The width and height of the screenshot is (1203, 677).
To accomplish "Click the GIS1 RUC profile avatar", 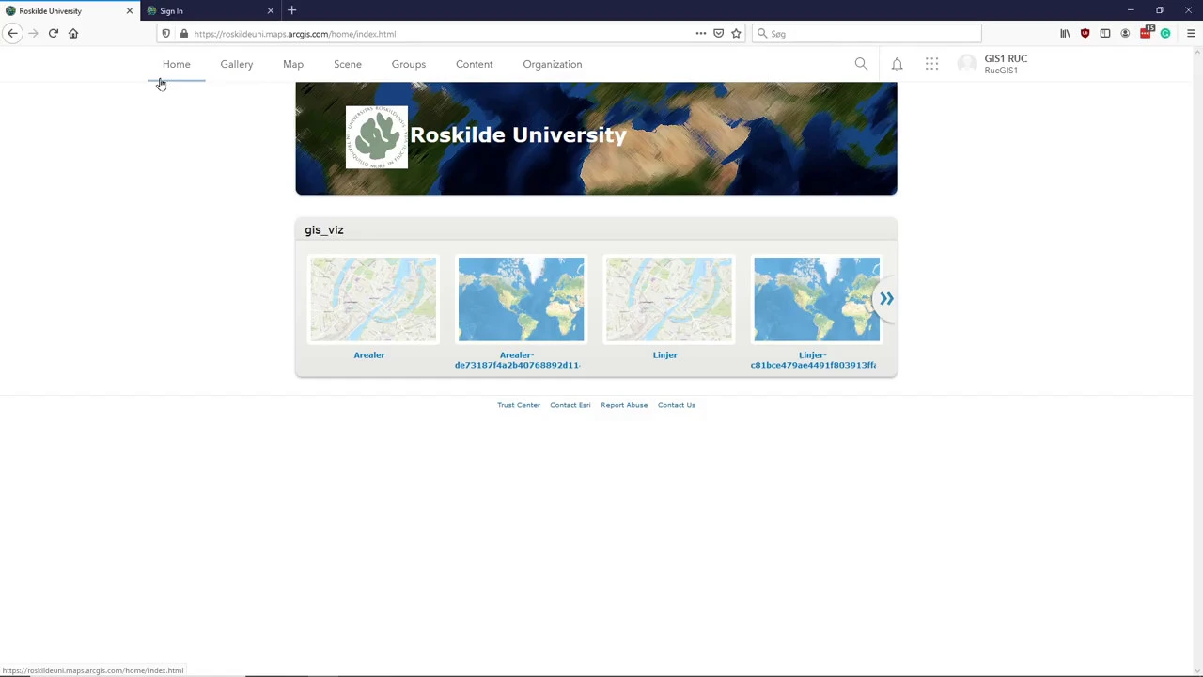I will click(967, 64).
